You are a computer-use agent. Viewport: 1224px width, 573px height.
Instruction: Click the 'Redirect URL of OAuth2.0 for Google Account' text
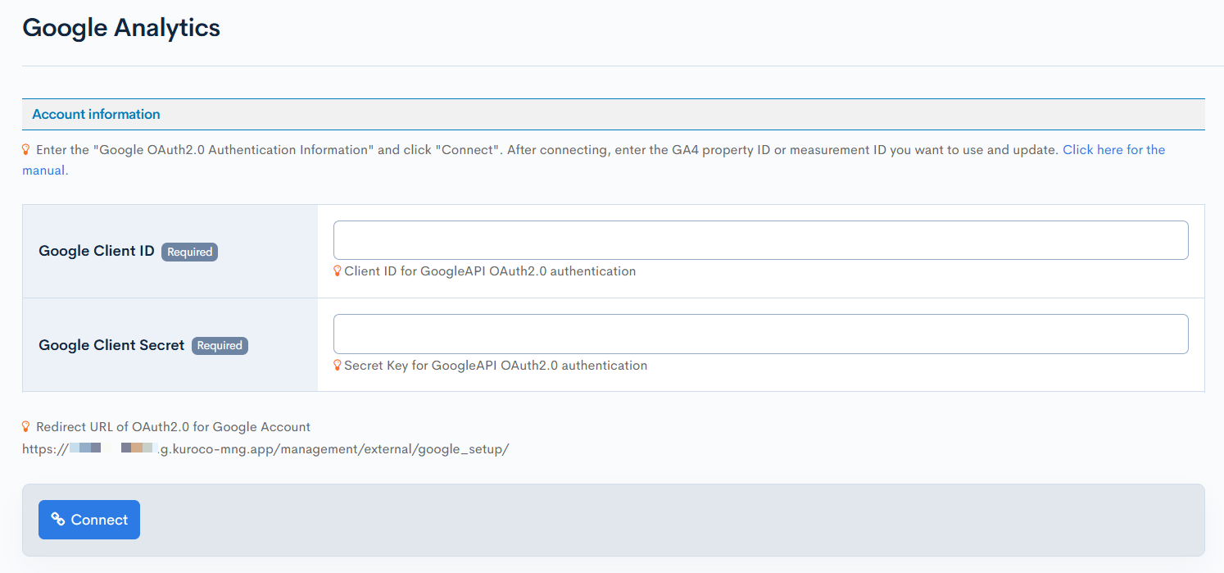point(174,427)
